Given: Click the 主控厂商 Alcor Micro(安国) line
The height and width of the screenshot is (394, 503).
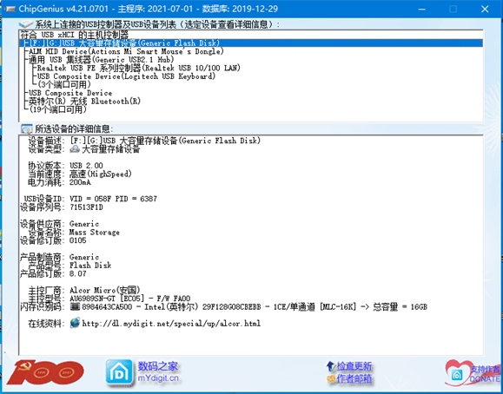Looking at the screenshot, I should tap(84, 291).
